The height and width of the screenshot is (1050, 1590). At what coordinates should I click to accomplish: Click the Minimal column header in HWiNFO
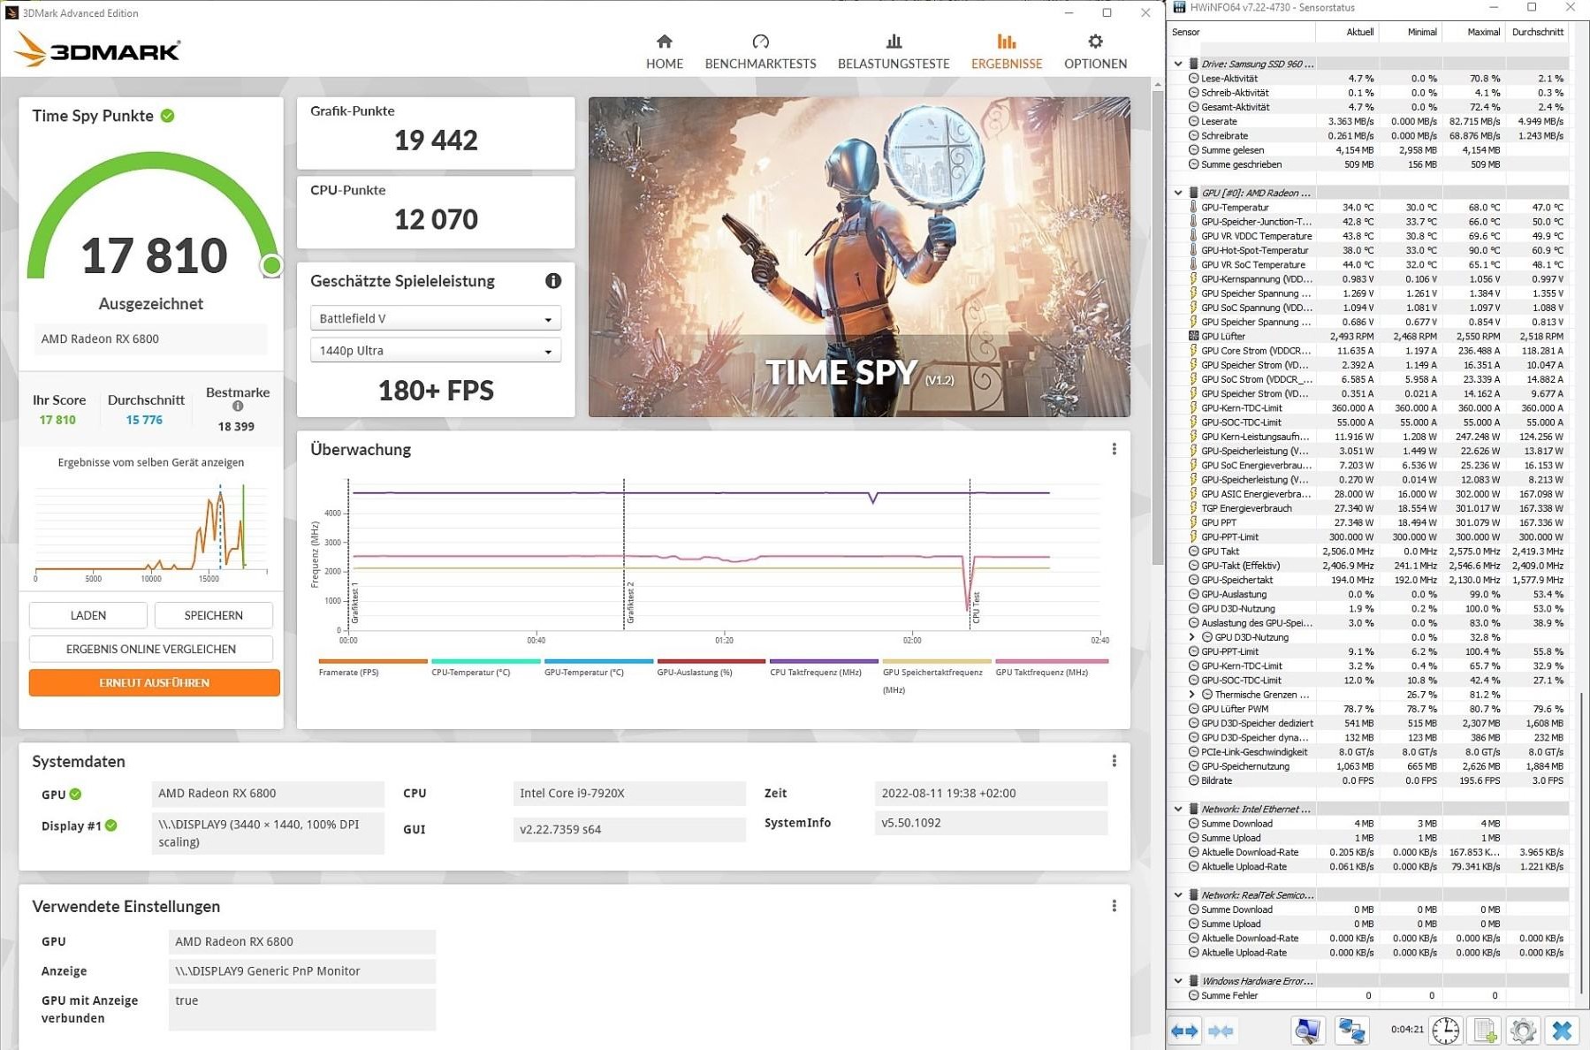click(1411, 32)
